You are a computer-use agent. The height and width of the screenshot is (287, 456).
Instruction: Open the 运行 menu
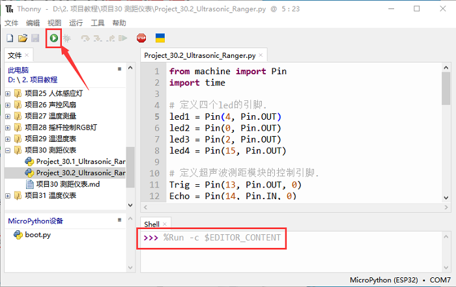[76, 22]
